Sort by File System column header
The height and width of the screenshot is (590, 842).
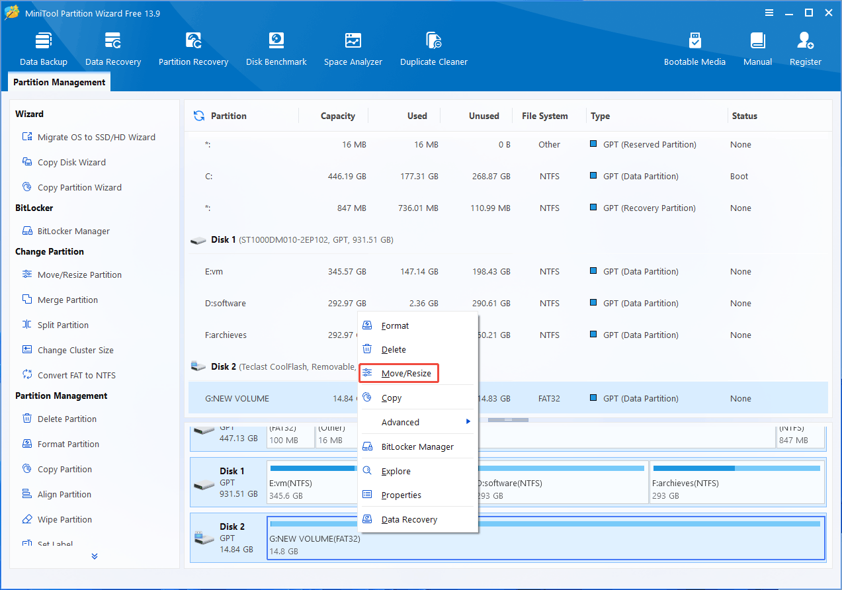(544, 116)
